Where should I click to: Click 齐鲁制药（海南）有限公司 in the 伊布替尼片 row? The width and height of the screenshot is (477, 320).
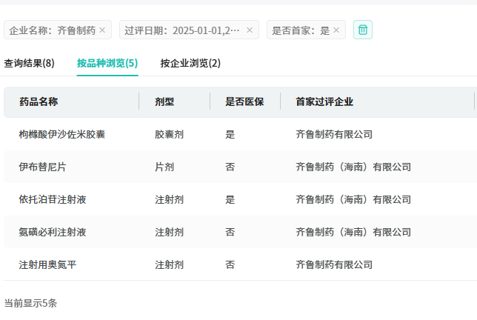(353, 167)
